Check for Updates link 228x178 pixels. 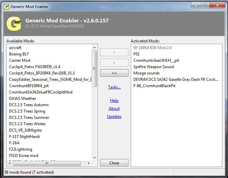114,117
